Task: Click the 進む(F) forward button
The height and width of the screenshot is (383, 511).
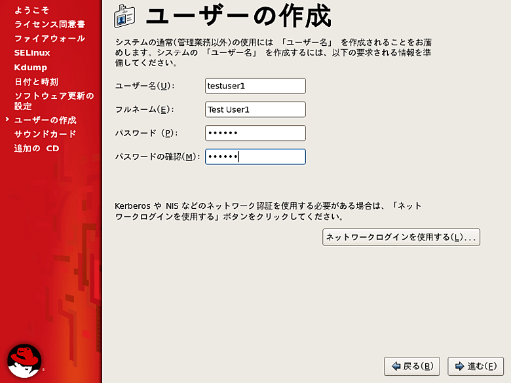Action: (x=476, y=366)
